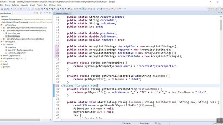Viewport: 223px width, 125px height.
Task: Select pom.xml in Project Explorer
Action: pos(7,67)
